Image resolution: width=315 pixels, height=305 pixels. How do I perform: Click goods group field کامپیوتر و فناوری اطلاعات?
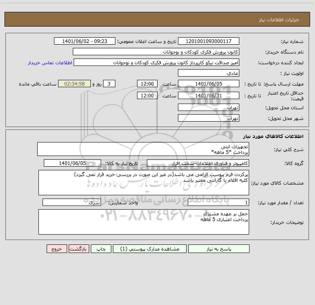click(198, 163)
